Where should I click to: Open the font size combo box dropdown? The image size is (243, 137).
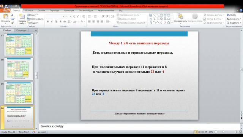coord(71,16)
